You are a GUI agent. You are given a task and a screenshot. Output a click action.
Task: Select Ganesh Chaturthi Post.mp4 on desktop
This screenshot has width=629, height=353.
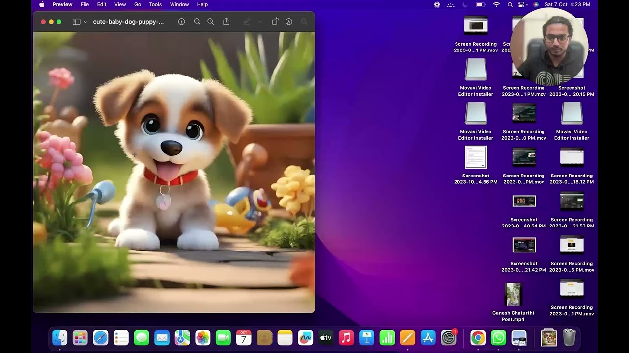click(513, 302)
